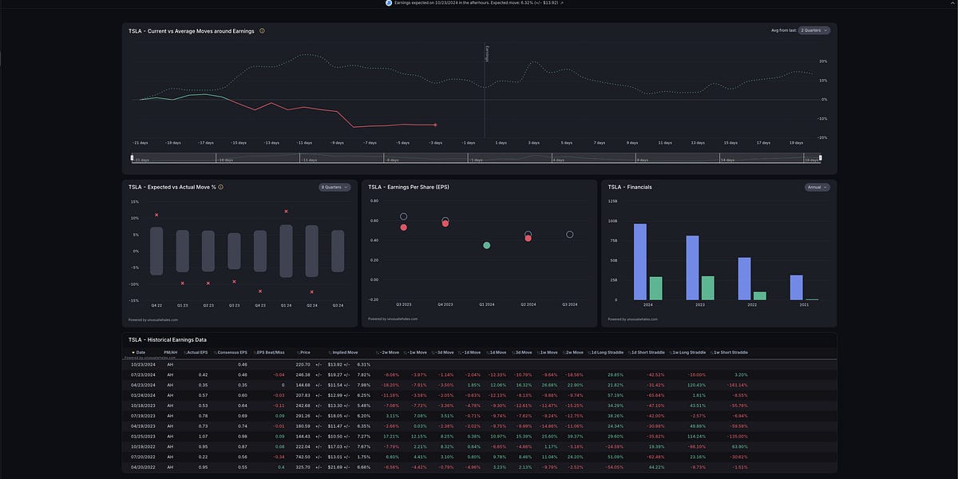Click the red Q3 2023 actual EPS dot
Screen dimensions: 958x479
404,228
